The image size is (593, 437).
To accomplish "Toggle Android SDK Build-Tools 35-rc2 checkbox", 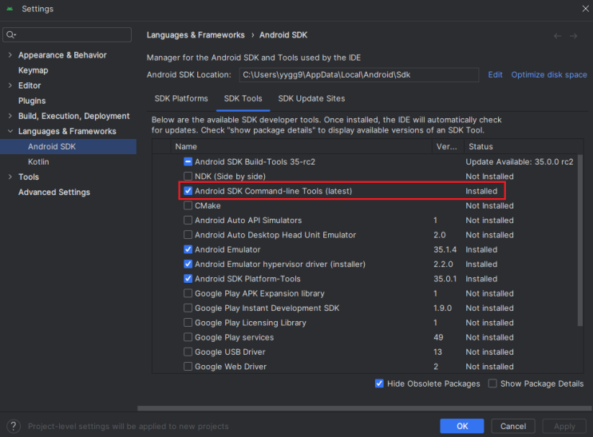I will coord(188,161).
